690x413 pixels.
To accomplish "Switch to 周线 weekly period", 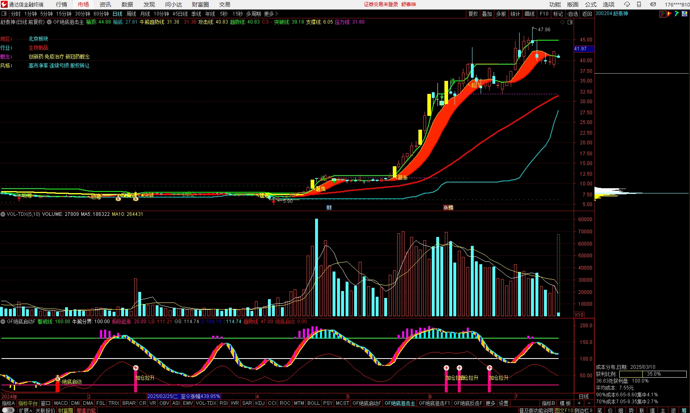I will (131, 14).
